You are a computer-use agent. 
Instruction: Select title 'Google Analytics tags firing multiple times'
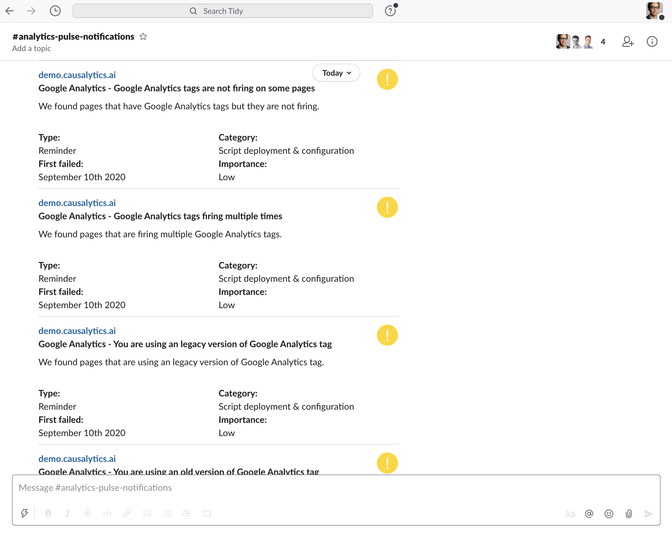[x=198, y=216]
